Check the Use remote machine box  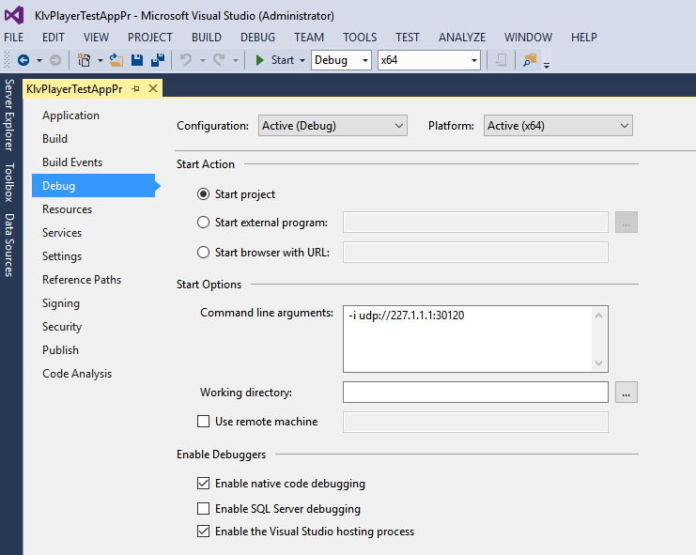tap(204, 422)
